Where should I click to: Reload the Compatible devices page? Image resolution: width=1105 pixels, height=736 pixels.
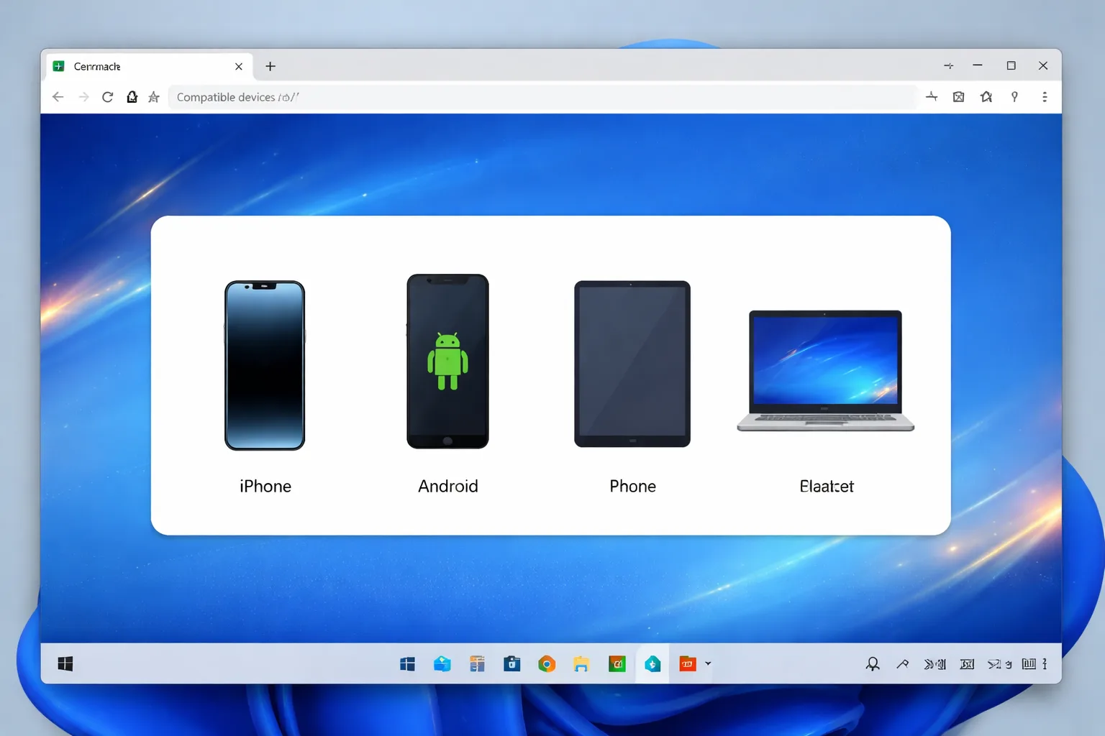(107, 97)
